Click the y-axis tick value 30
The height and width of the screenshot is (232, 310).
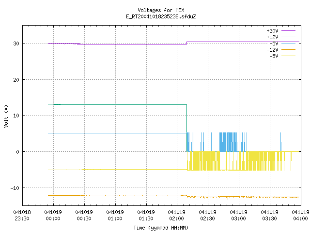(16, 43)
